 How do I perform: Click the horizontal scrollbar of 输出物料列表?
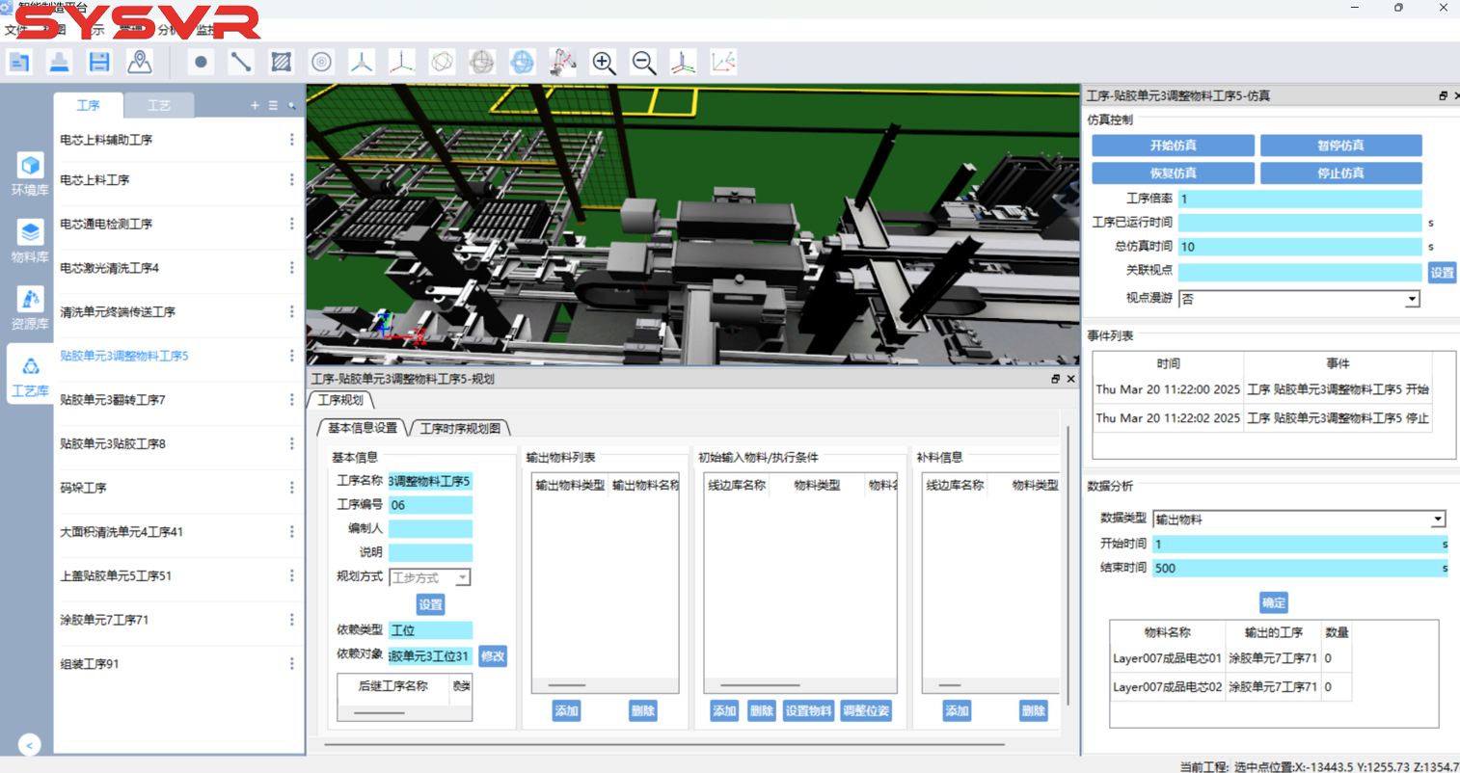[567, 685]
